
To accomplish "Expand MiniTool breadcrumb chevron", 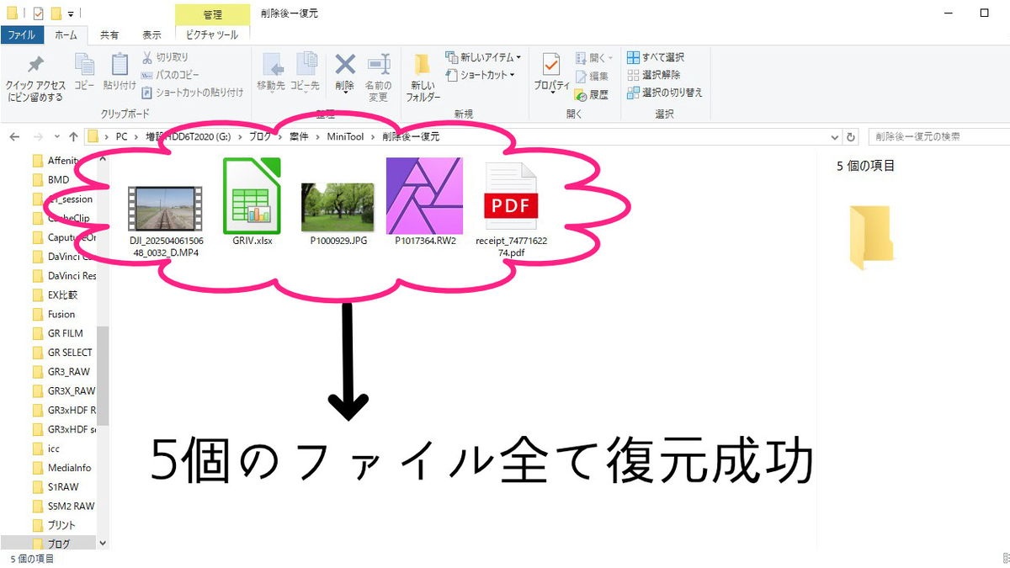I will click(x=373, y=136).
